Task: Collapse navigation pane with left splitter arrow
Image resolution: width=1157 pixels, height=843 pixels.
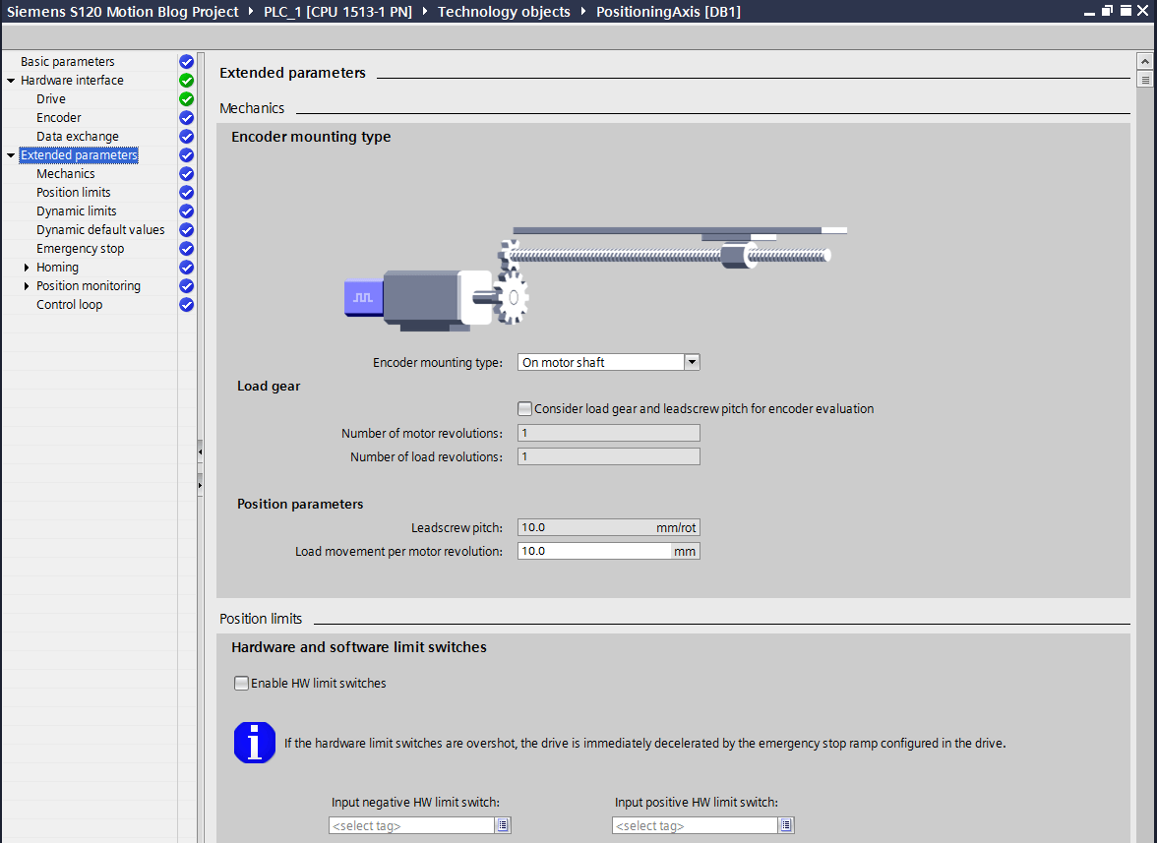Action: [x=200, y=452]
